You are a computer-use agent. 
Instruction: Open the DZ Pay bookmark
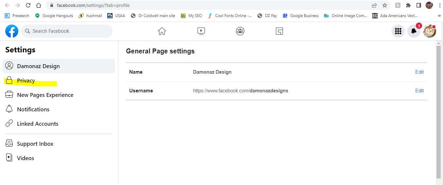[267, 16]
